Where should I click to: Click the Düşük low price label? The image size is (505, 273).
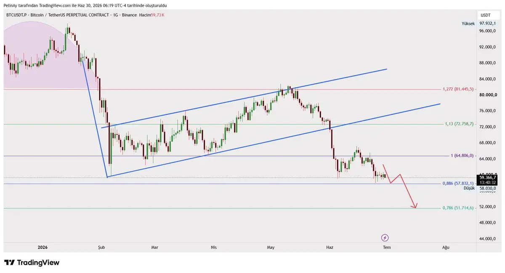(469, 188)
